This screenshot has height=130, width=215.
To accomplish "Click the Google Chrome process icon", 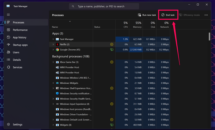I will [x=57, y=50].
